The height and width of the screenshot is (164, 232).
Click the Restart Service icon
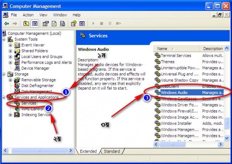coord(118,24)
